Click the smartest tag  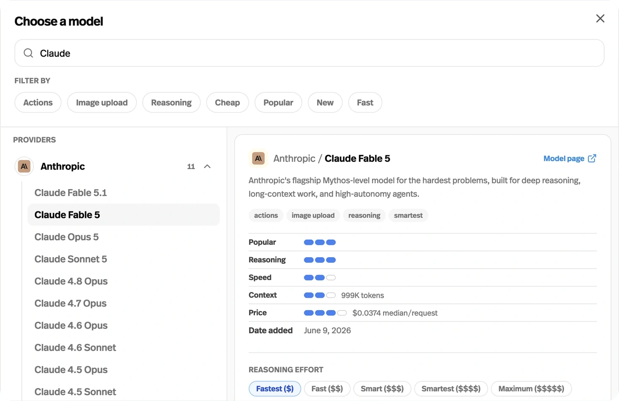[408, 215]
